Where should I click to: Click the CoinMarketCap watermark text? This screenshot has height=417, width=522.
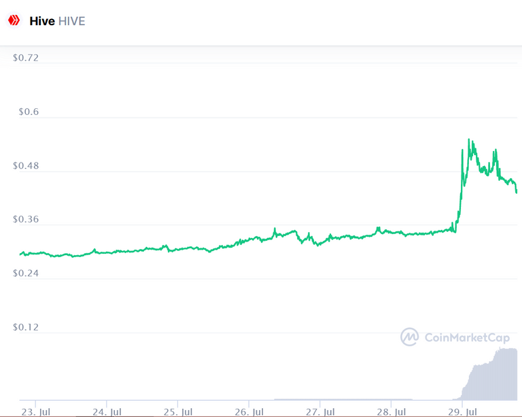point(467,337)
